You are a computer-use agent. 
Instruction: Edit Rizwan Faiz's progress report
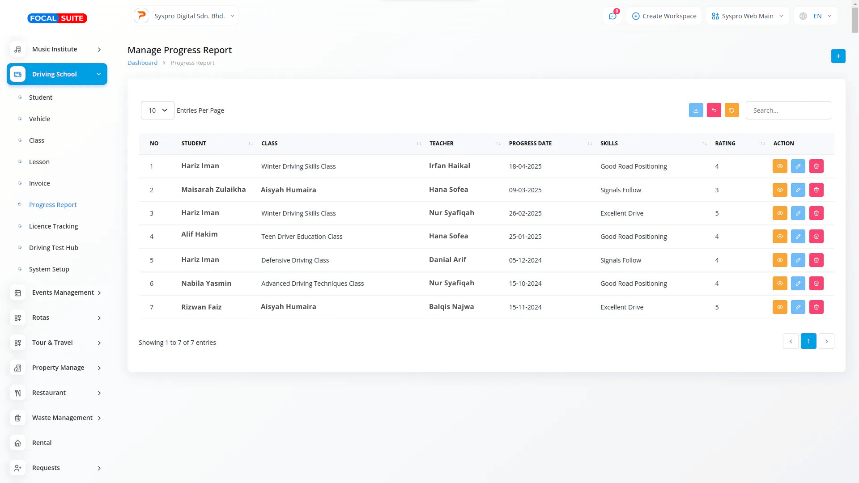tap(798, 307)
